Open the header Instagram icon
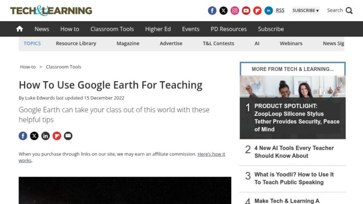 (x=235, y=10)
